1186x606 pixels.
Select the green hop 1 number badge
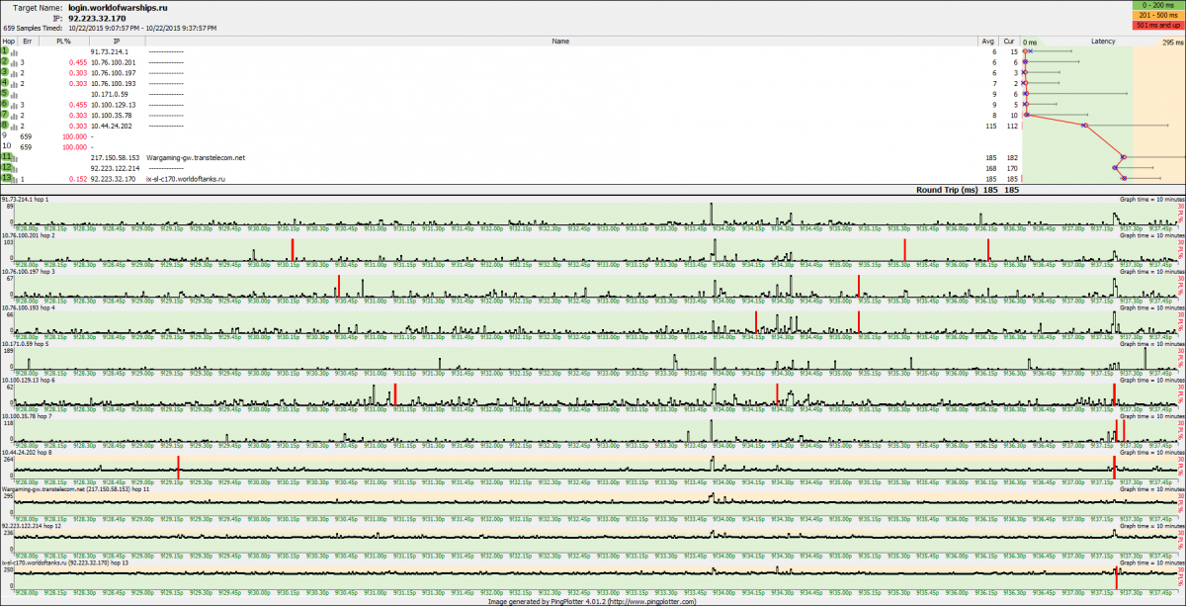[5, 51]
